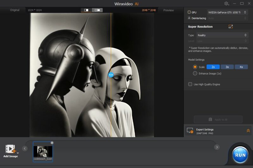Open the Type dropdown set to Reality
Image resolution: width=253 pixels, height=168 pixels.
click(222, 35)
